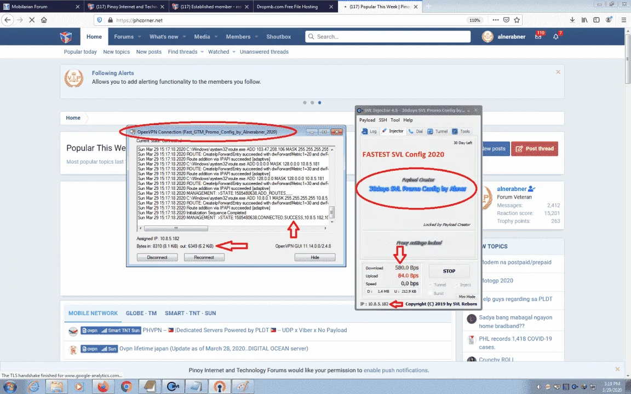Open enable push notifications link
The width and height of the screenshot is (631, 394).
(x=395, y=370)
